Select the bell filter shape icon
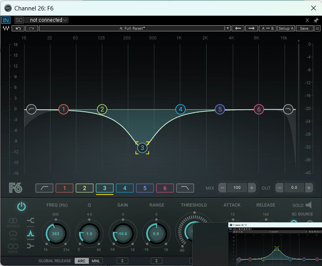The width and height of the screenshot is (322, 266). 31,233
